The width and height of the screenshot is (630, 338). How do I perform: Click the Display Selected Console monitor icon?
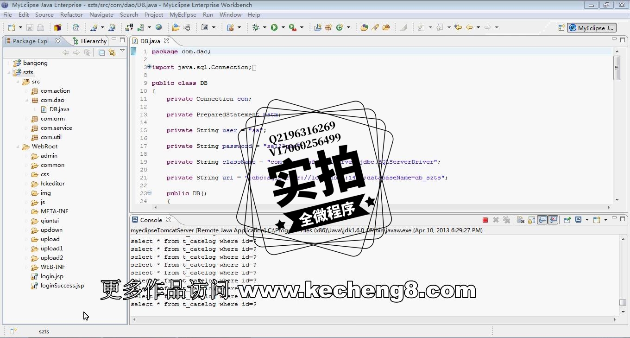pyautogui.click(x=579, y=220)
